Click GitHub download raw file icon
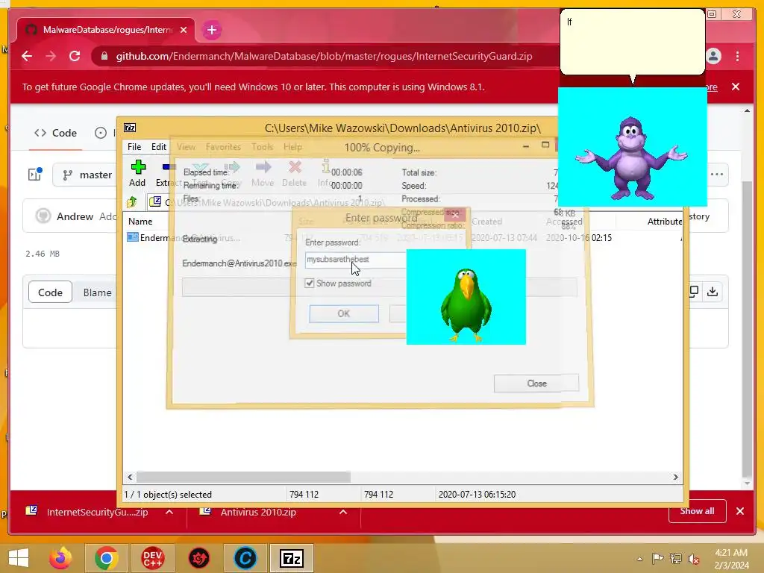 [x=713, y=292]
